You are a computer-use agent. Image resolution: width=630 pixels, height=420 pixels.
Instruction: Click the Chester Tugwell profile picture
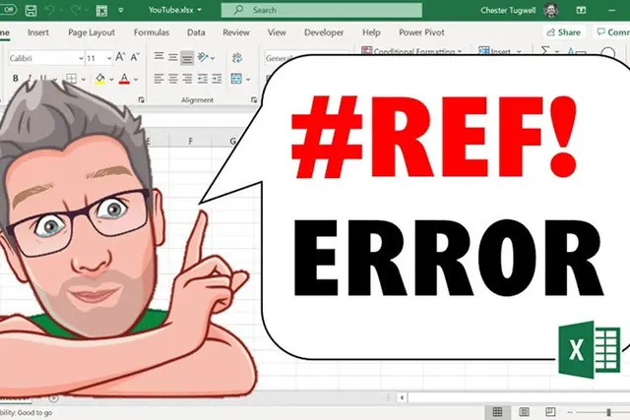[x=551, y=10]
